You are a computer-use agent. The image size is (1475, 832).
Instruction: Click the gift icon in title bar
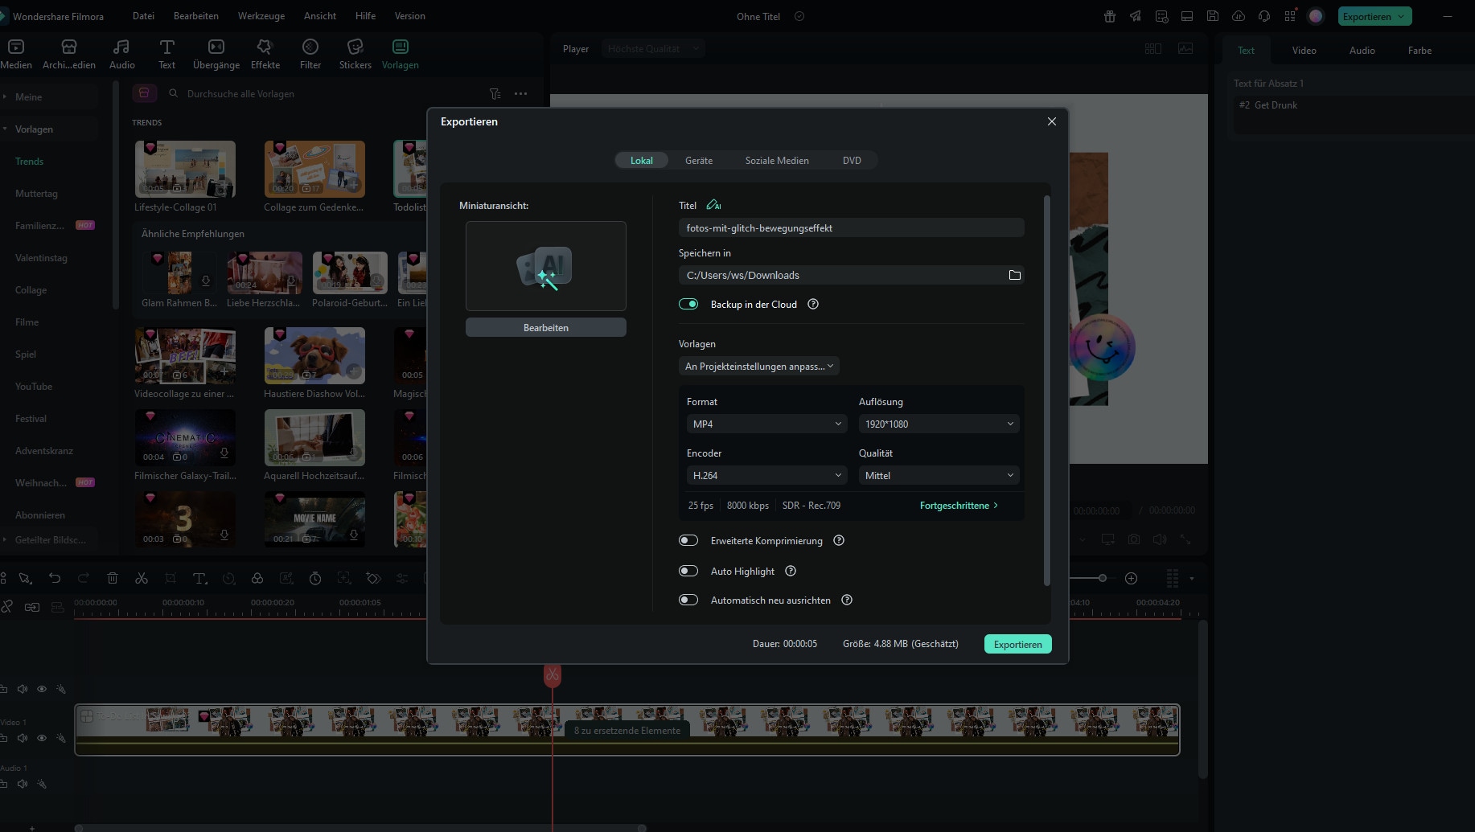tap(1110, 16)
